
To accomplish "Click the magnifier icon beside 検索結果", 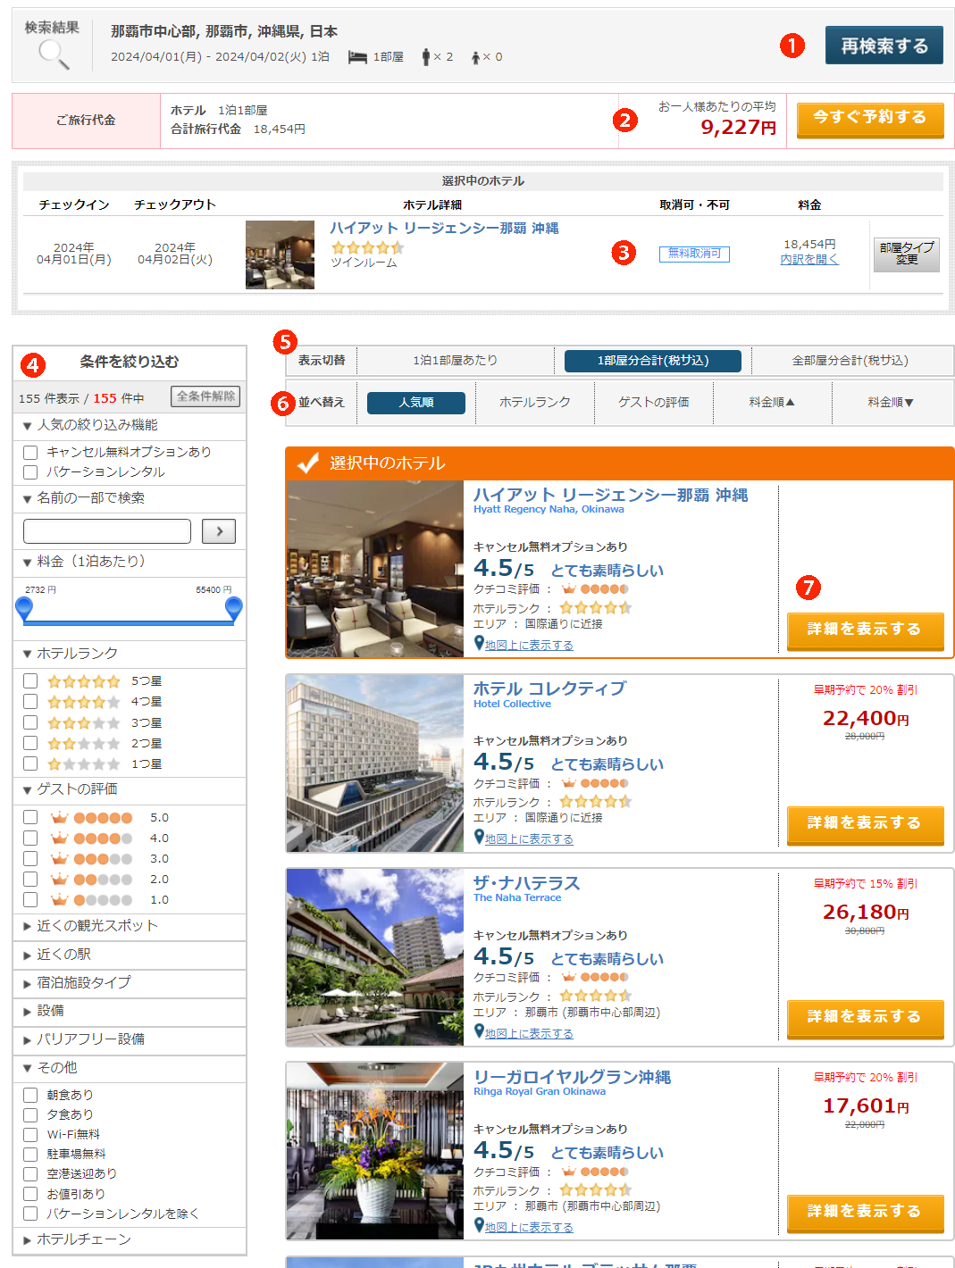I will point(54,54).
